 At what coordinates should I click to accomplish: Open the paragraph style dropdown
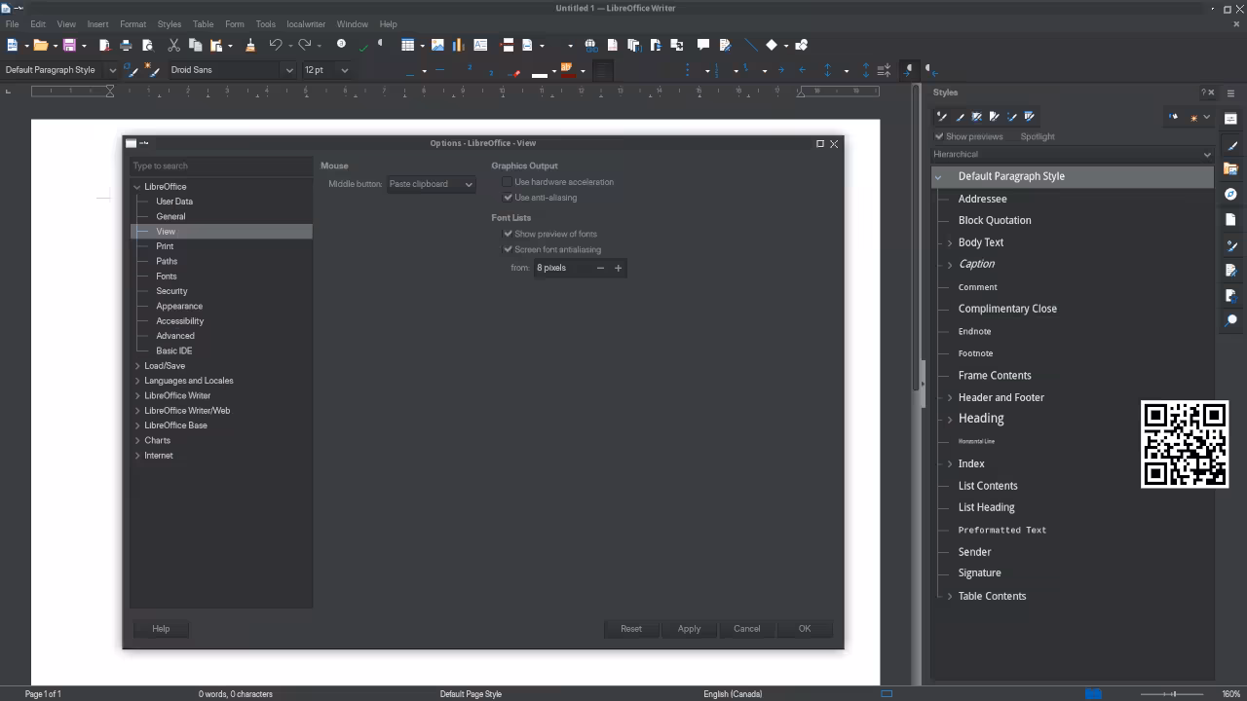[112, 70]
